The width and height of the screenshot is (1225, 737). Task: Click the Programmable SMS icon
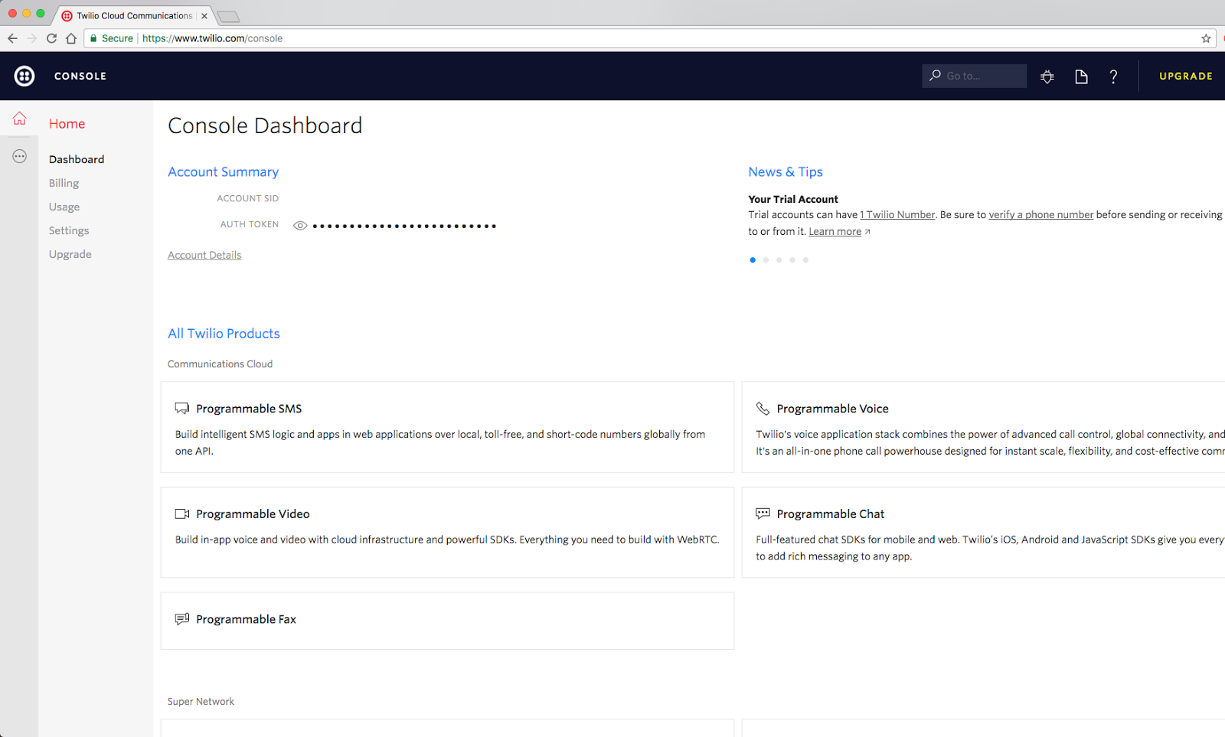(181, 409)
